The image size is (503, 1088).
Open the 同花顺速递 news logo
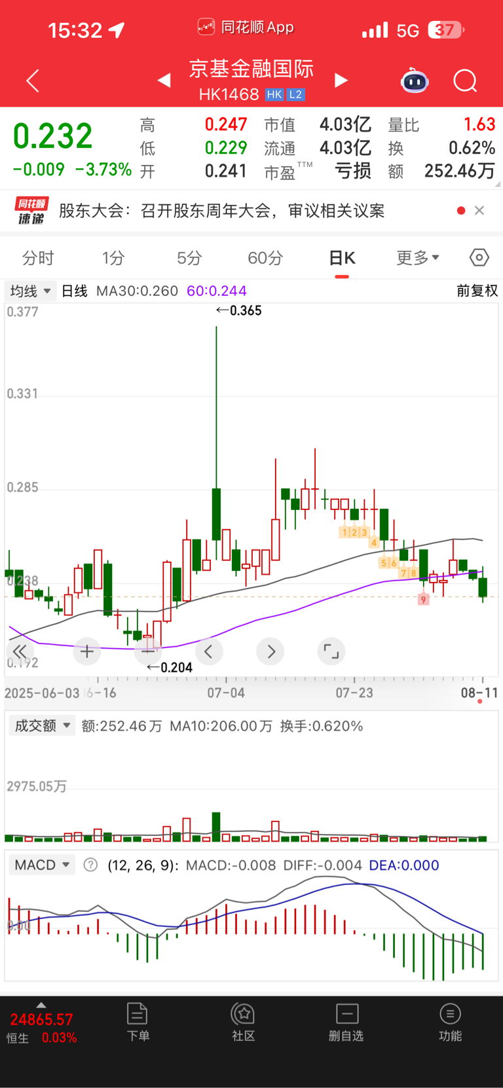(x=31, y=211)
